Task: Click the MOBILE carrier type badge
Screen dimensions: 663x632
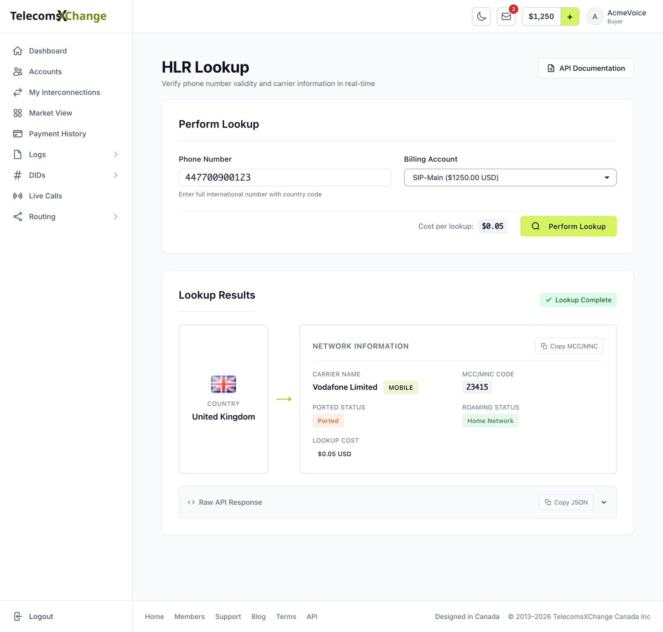Action: point(401,387)
